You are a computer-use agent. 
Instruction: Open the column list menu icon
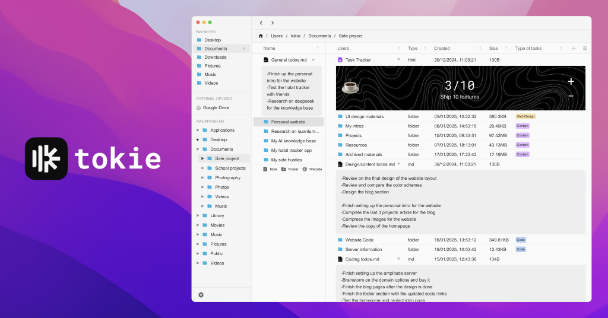(x=585, y=49)
